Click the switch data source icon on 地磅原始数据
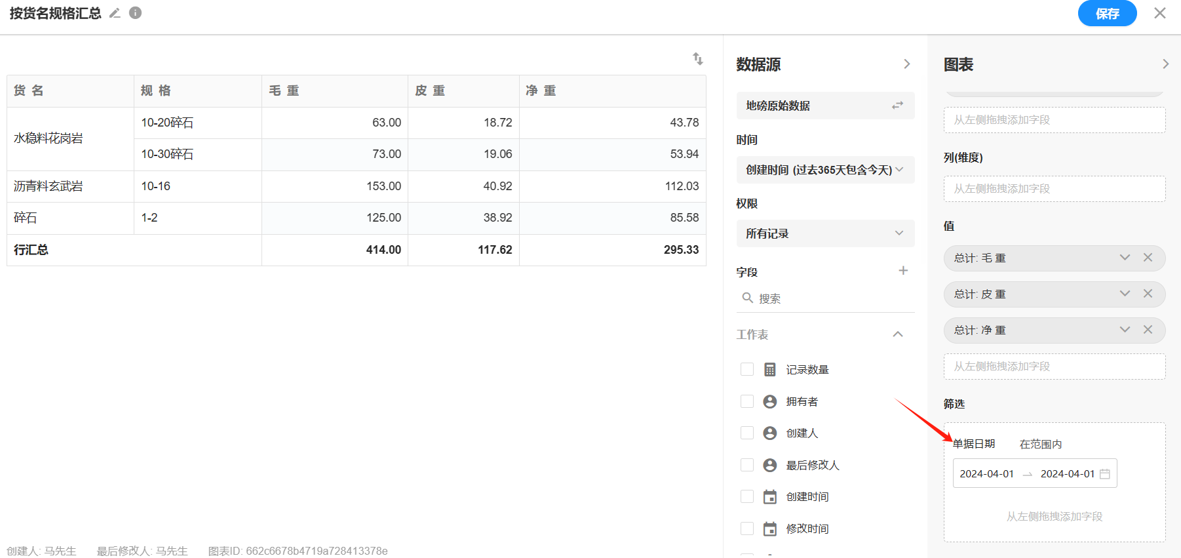The width and height of the screenshot is (1181, 558). coord(897,106)
